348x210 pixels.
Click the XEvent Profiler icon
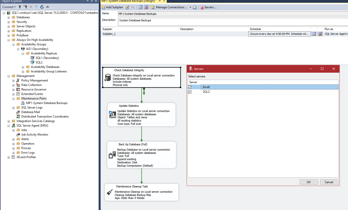pyautogui.click(x=13, y=157)
